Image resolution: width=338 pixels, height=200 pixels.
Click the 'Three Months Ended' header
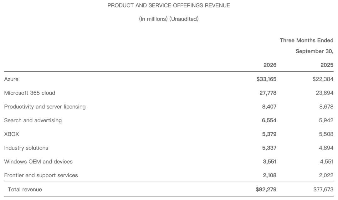click(306, 40)
